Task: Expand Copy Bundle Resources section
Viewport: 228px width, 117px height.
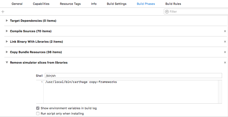Action: pyautogui.click(x=7, y=52)
